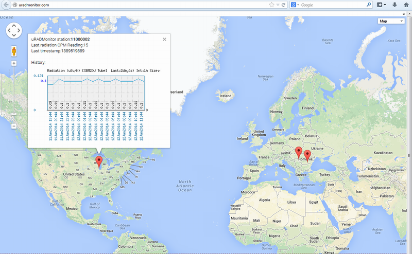This screenshot has height=254, width=412.
Task: Click the site identity globe icon
Action: (x=15, y=5)
